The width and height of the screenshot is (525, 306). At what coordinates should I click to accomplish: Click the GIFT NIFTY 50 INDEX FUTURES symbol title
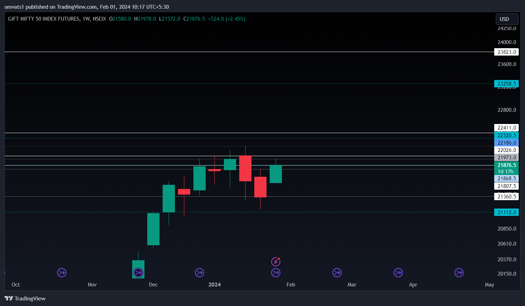(x=44, y=19)
